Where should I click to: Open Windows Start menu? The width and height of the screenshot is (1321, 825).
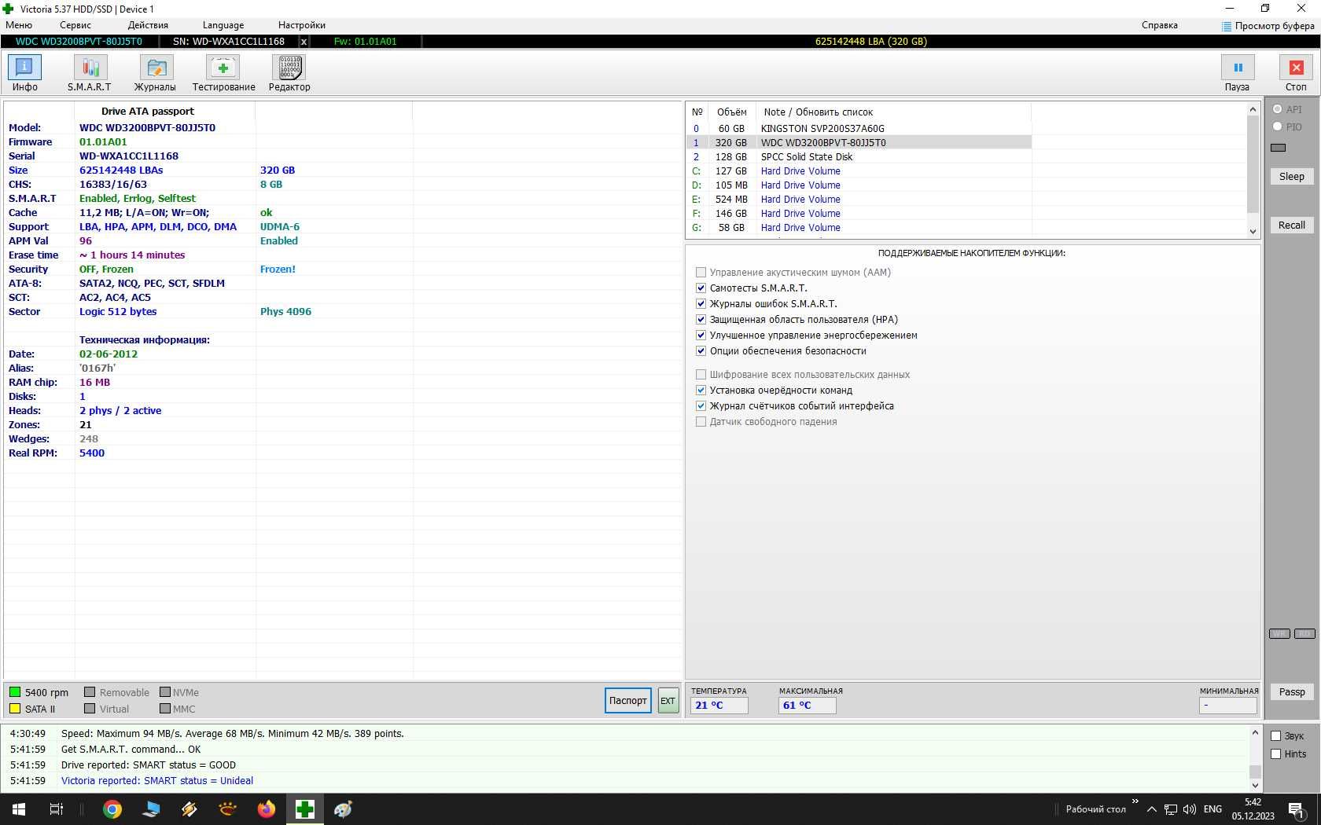[x=19, y=809]
